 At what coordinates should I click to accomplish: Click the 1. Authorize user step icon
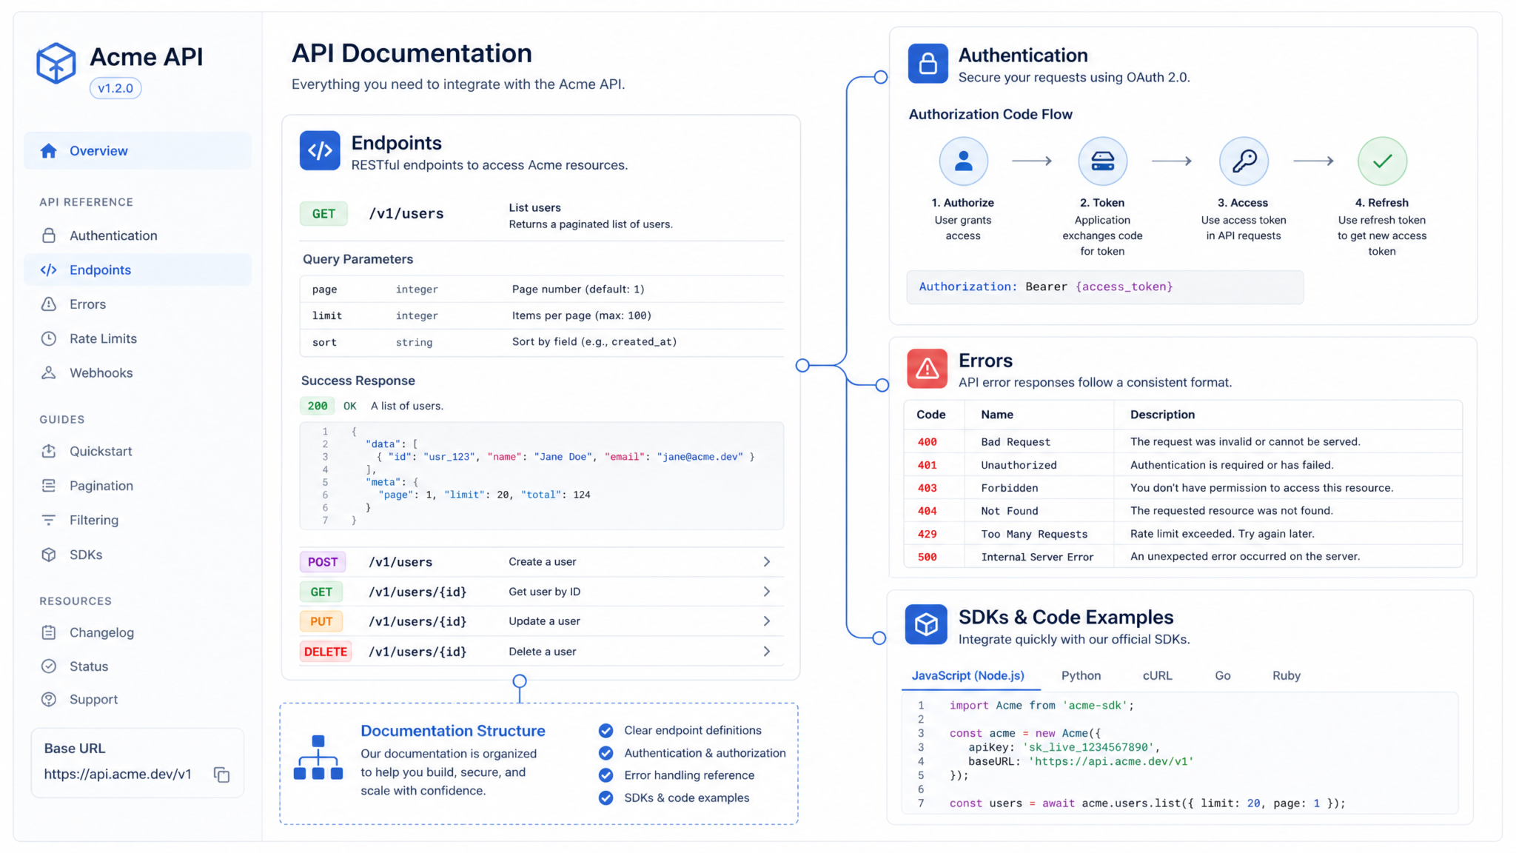[963, 161]
